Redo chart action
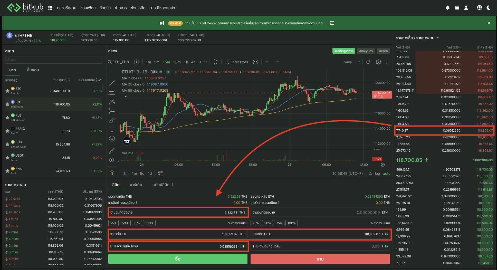 coord(277,62)
